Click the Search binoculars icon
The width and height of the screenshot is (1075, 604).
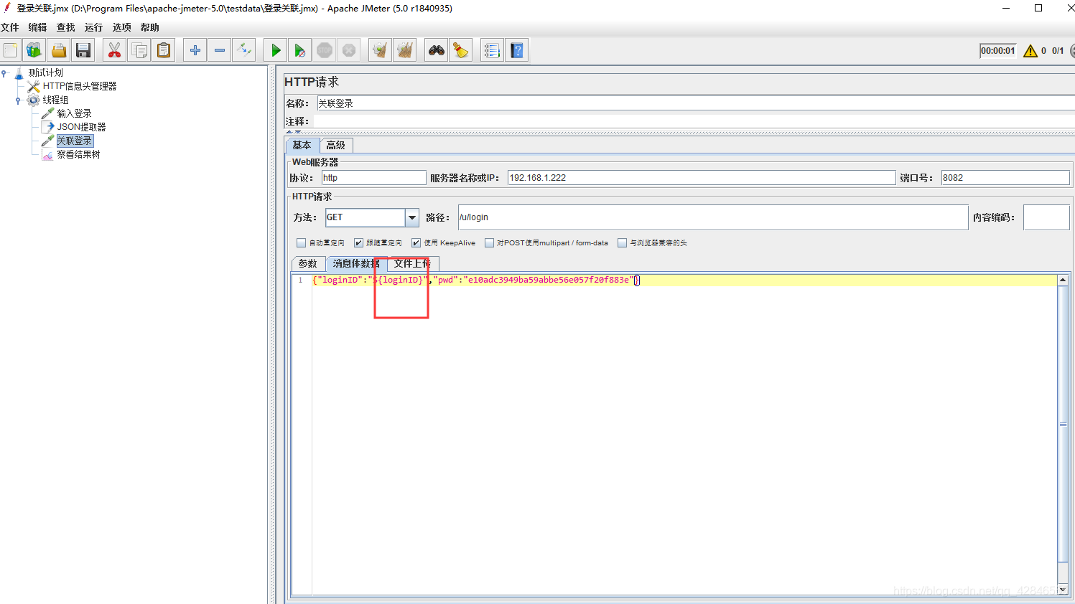tap(436, 50)
